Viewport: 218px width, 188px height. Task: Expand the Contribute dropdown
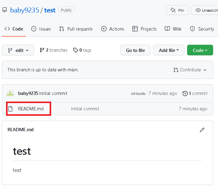click(x=190, y=70)
